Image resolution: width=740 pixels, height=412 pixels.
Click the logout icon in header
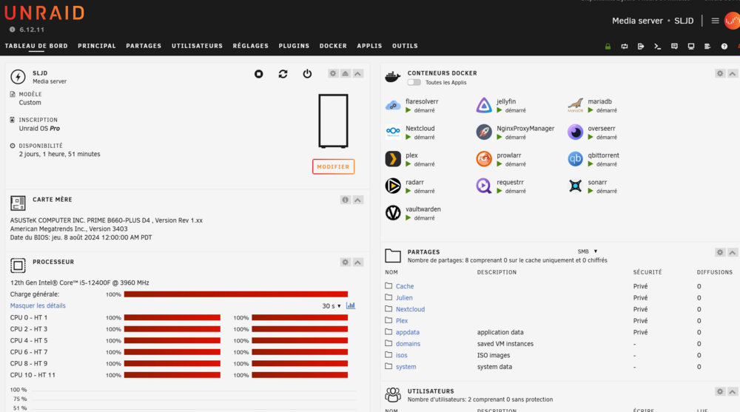tap(641, 47)
